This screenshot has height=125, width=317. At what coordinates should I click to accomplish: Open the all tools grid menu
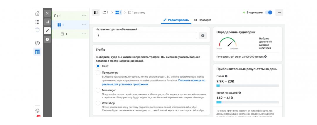(37, 22)
